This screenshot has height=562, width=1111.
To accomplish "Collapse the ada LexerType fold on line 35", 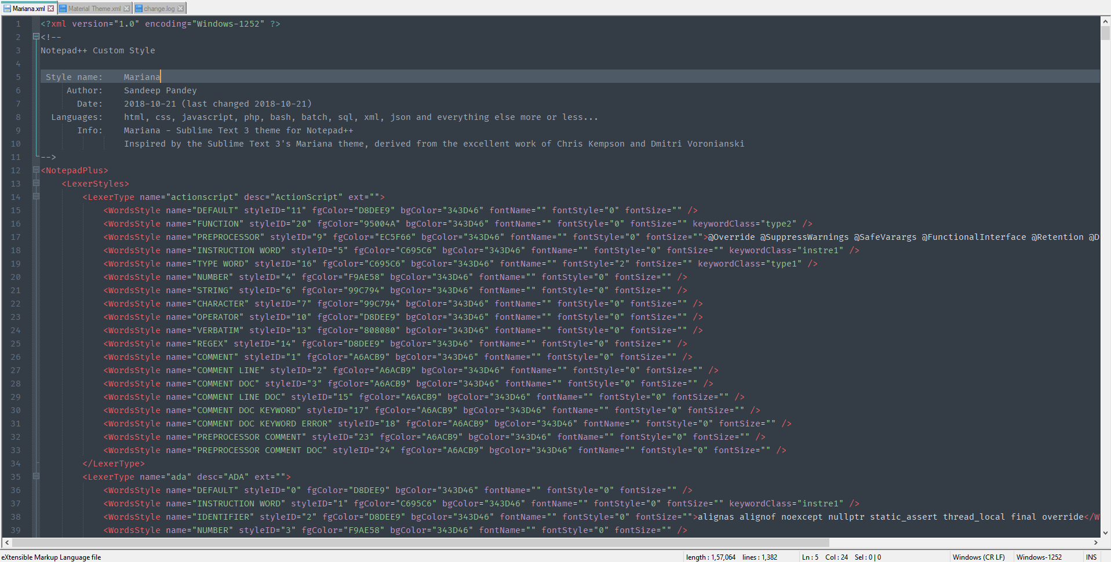I will click(x=36, y=476).
